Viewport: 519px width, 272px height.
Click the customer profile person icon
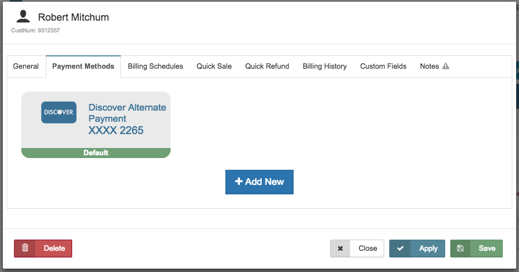[23, 17]
